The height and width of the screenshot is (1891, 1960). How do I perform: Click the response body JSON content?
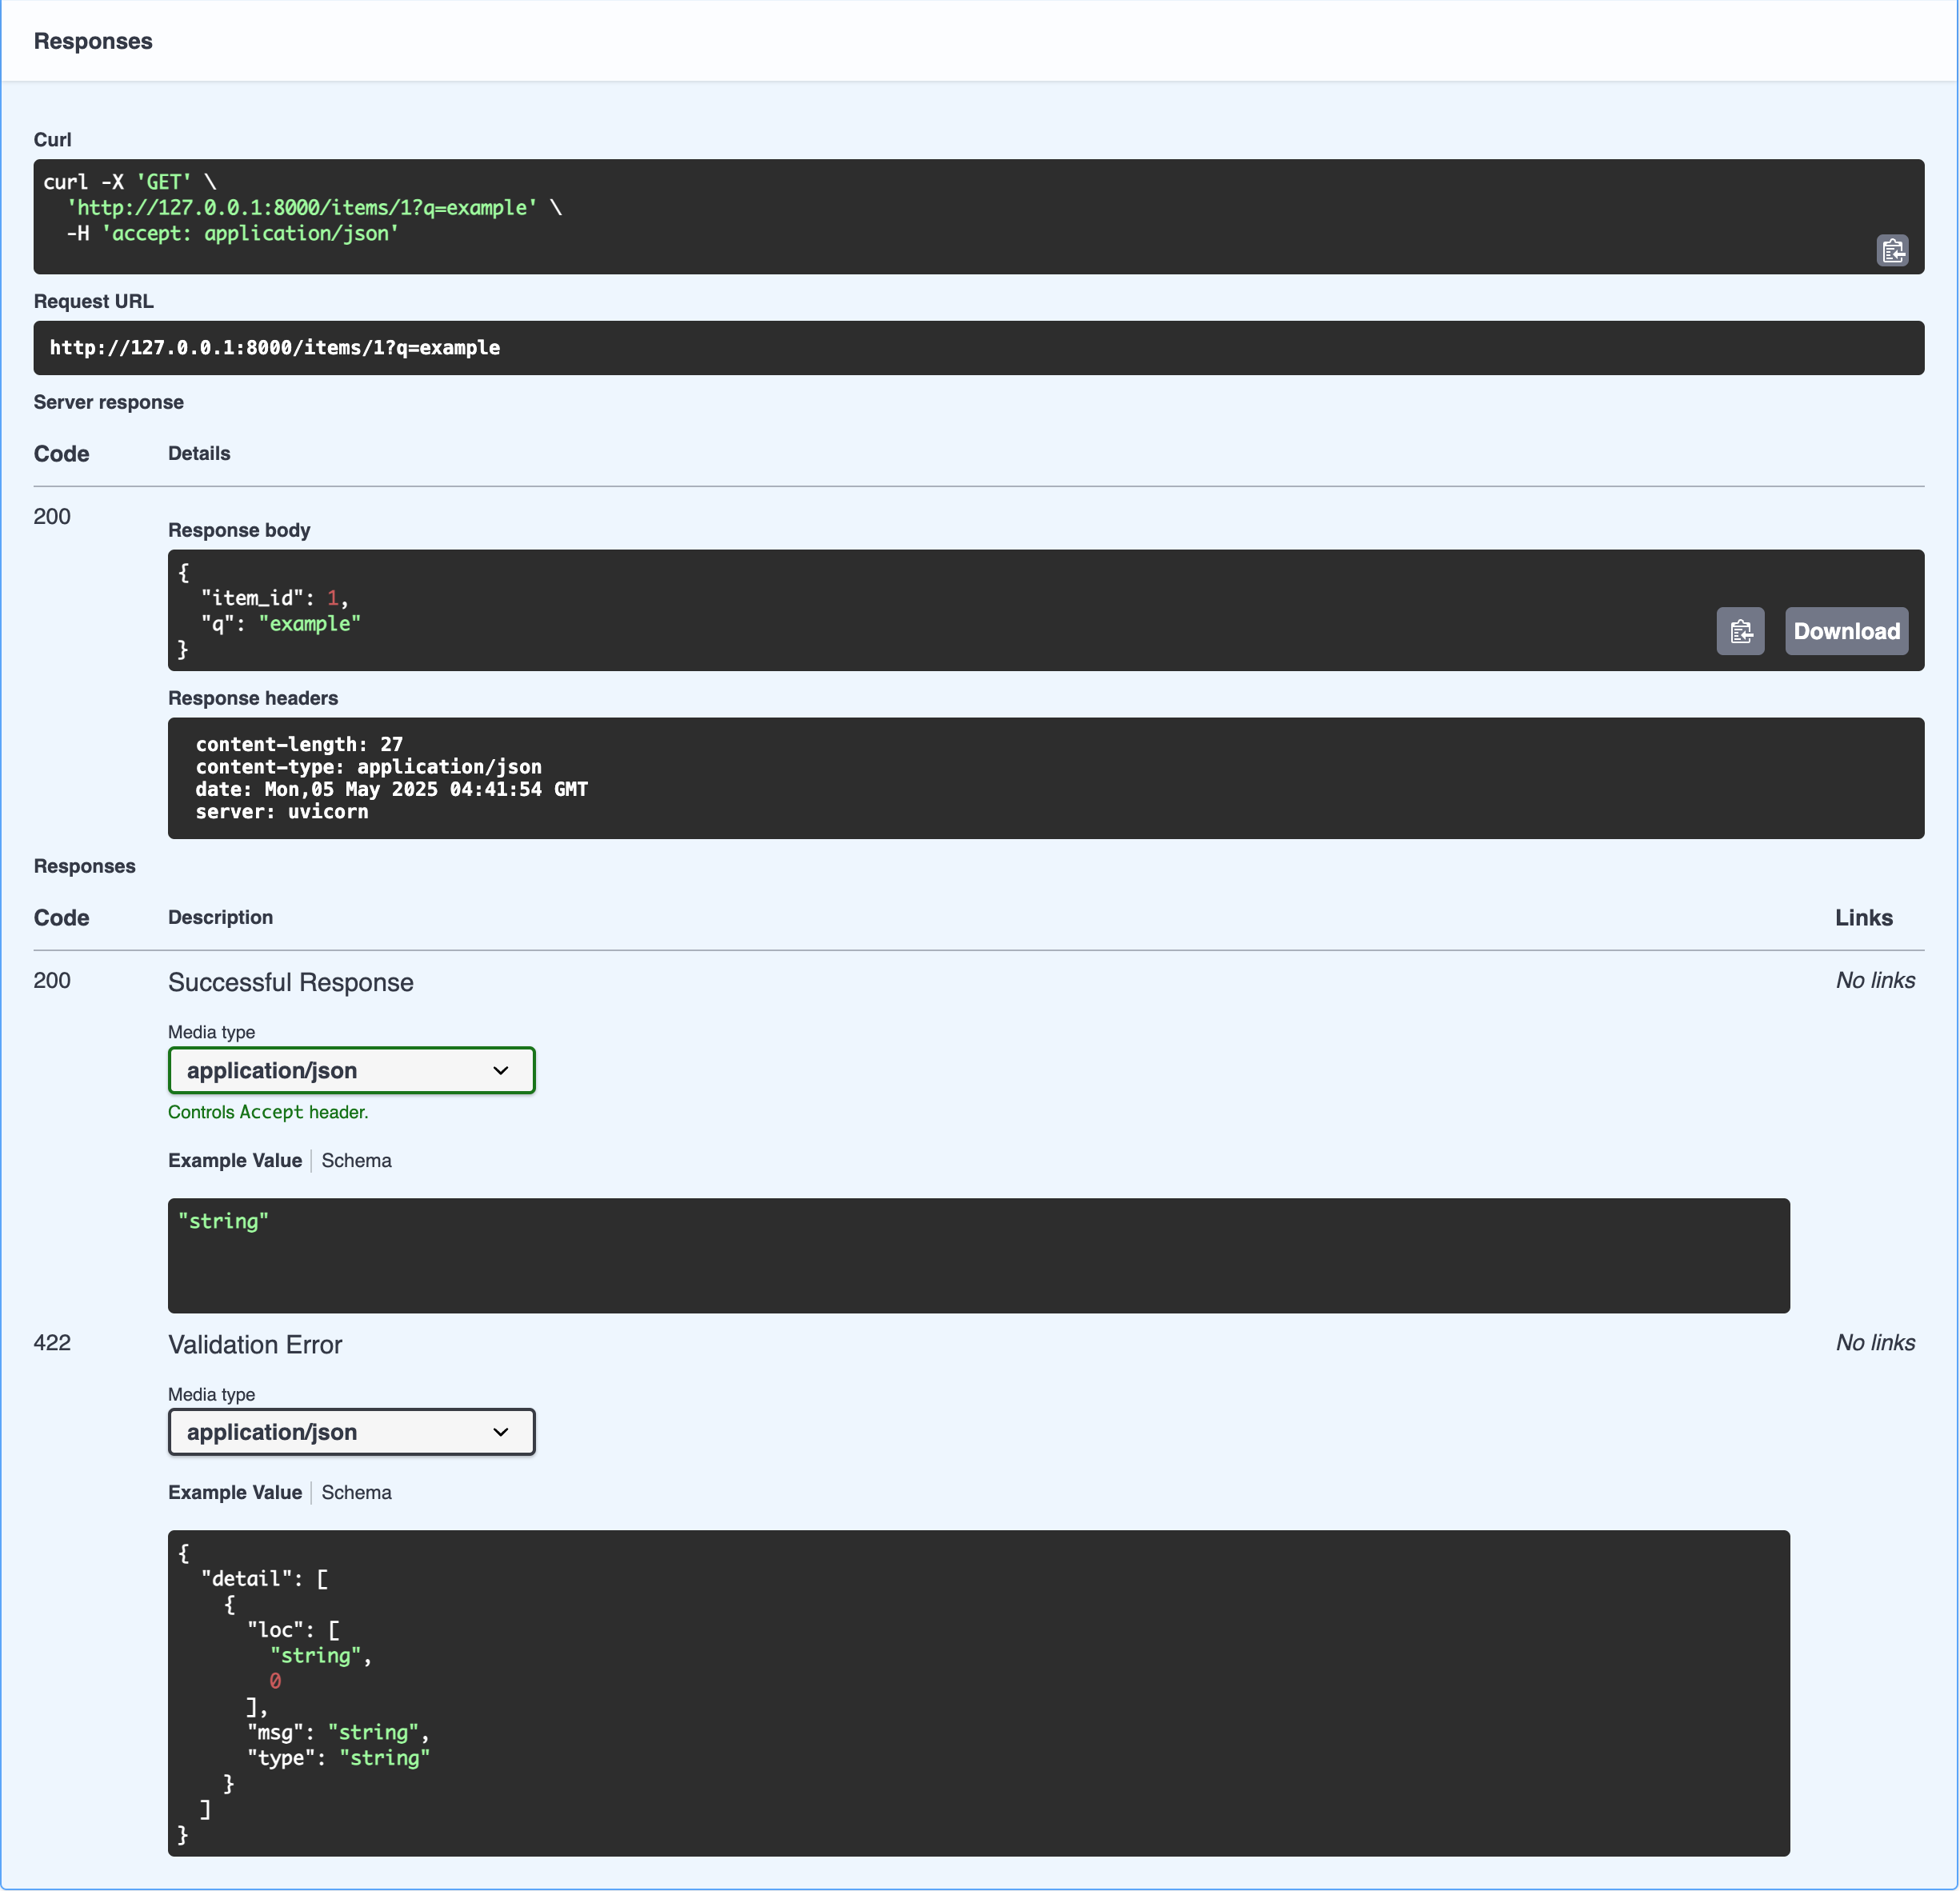[x=900, y=610]
